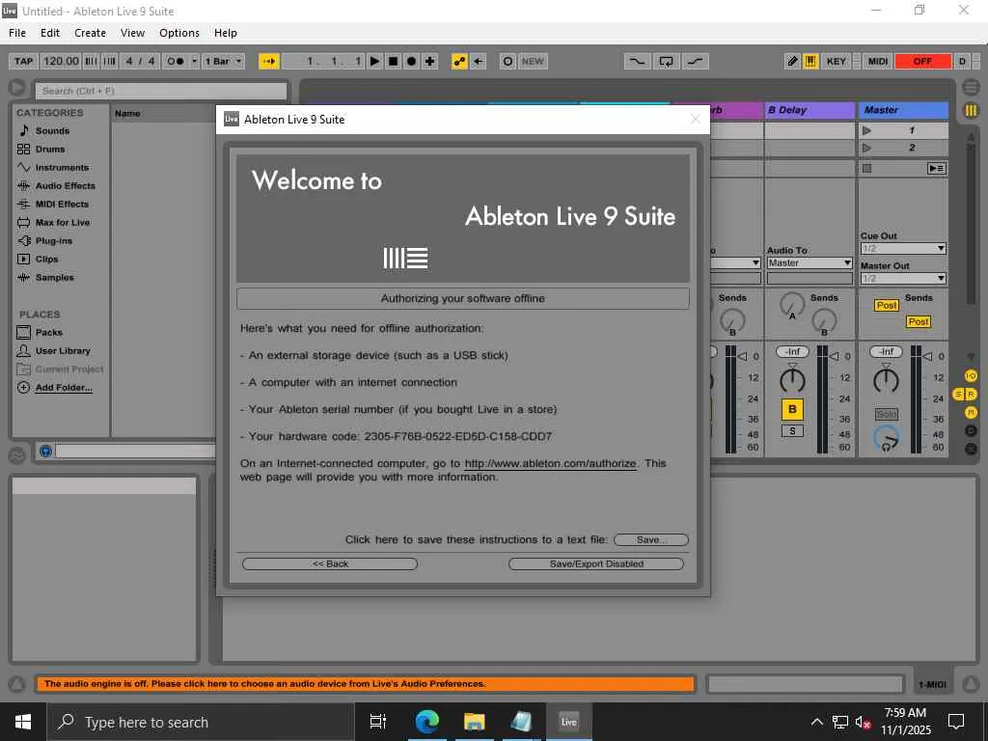Click Add Folder... in Places

tap(64, 388)
